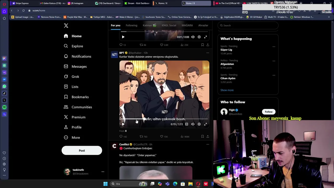334x188 pixels.
Task: Like the post with 2.6K likes
Action: point(164,45)
